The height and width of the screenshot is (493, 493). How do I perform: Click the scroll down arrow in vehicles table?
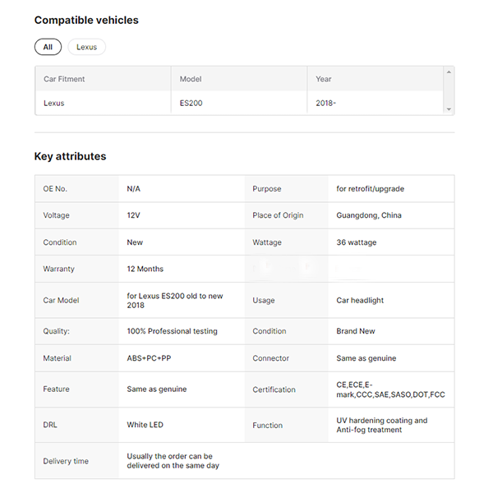tap(449, 109)
